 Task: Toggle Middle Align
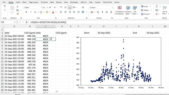[x=65, y=7]
